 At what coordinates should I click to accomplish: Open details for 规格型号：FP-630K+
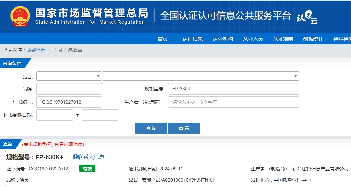(x=35, y=157)
